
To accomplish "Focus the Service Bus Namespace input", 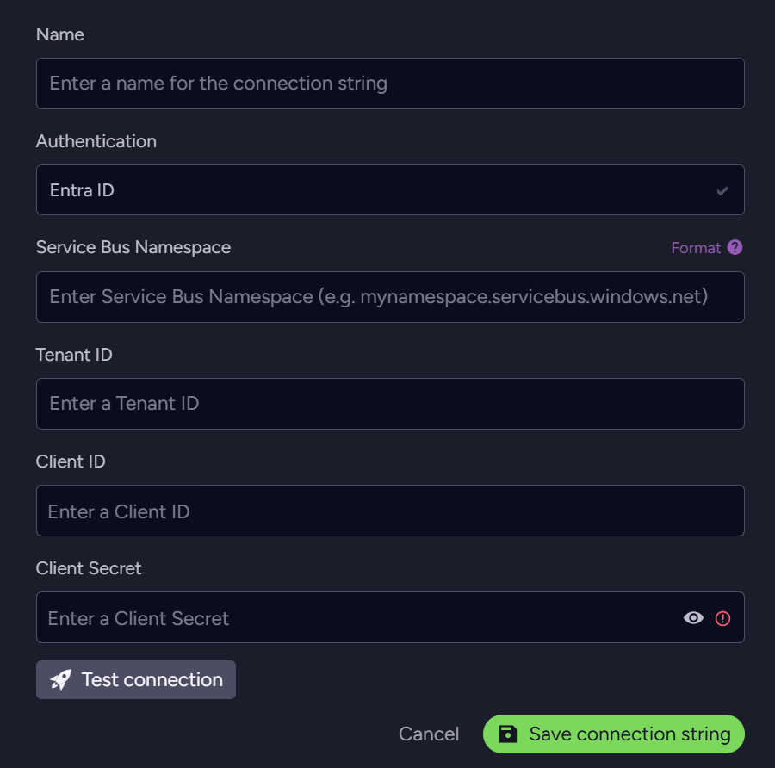I will [390, 297].
